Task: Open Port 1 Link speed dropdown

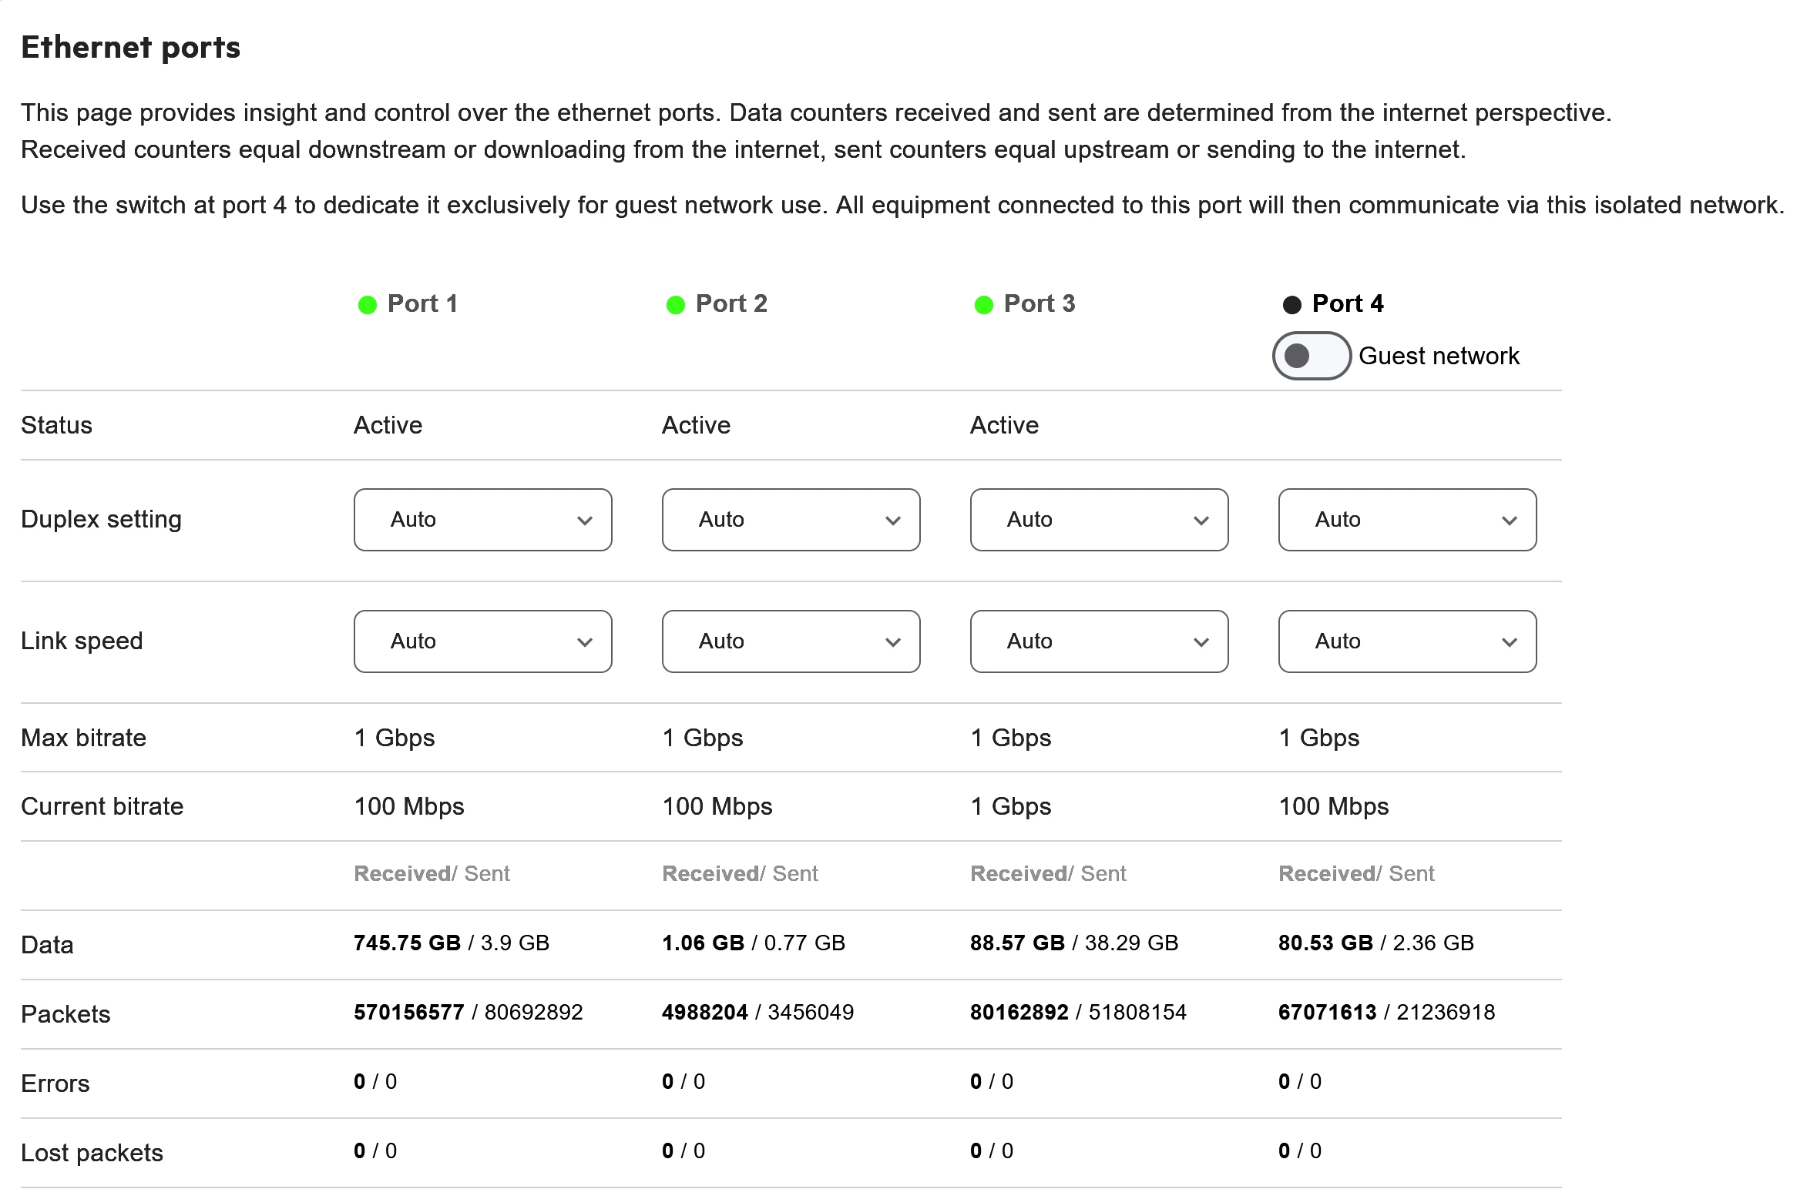Action: 483,641
